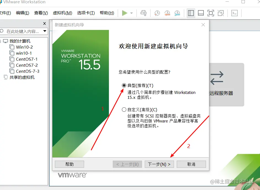Select the win10-1 virtual machine
Image resolution: width=260 pixels, height=190 pixels.
point(24,53)
